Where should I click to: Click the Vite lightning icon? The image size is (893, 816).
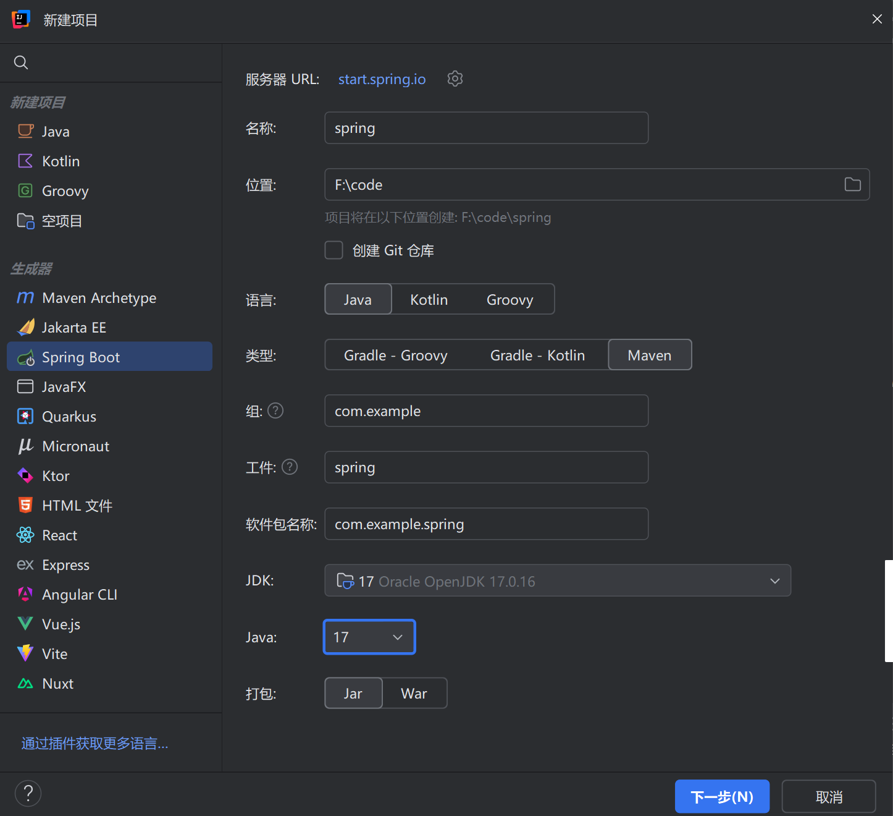(x=25, y=653)
